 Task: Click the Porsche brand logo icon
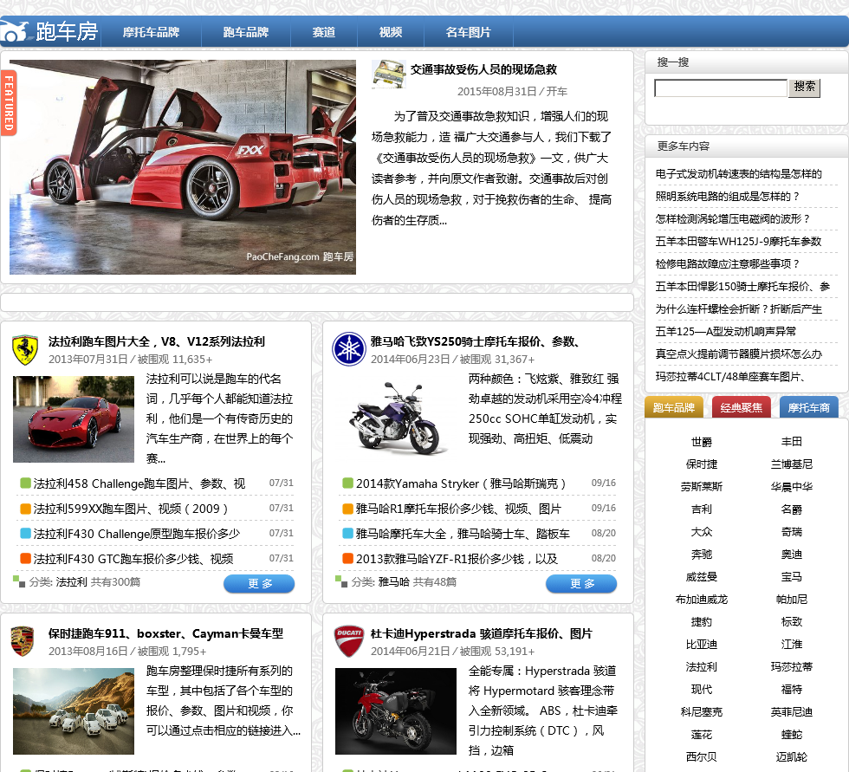click(23, 641)
